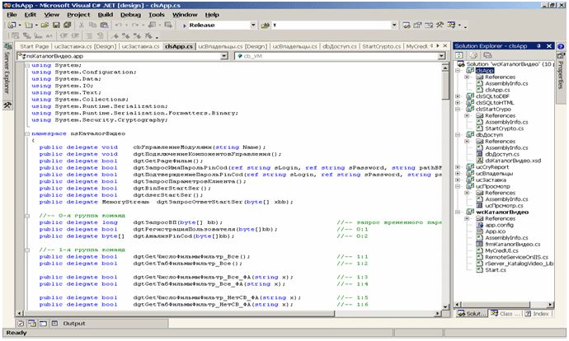Click the Redo arrow icon
This screenshot has width=569, height=341.
(135, 25)
